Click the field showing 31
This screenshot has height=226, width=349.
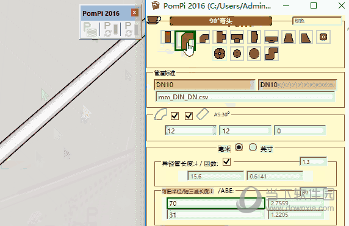[215, 214]
